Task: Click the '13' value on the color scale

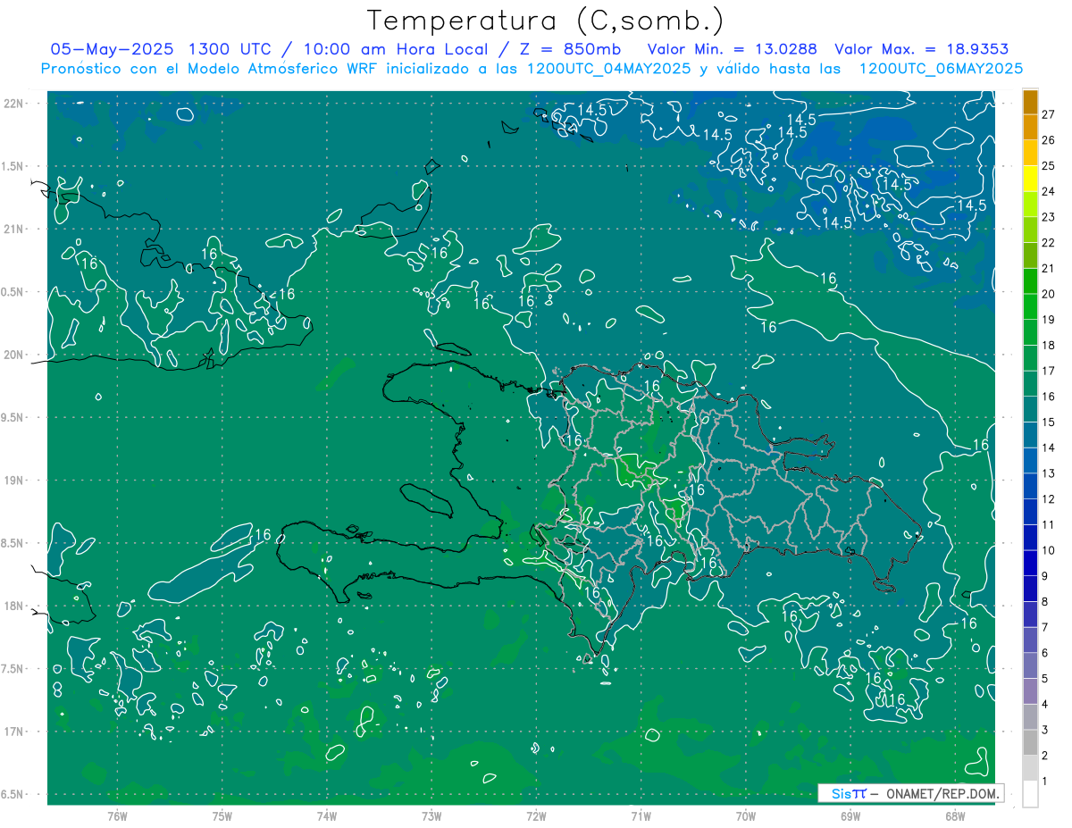Action: coord(1049,473)
